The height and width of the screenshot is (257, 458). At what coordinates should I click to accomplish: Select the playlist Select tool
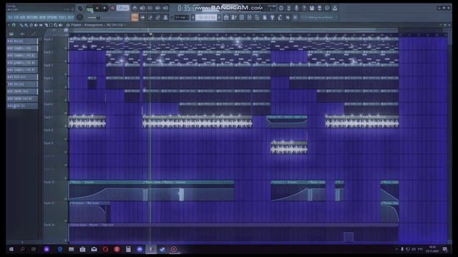(x=51, y=25)
